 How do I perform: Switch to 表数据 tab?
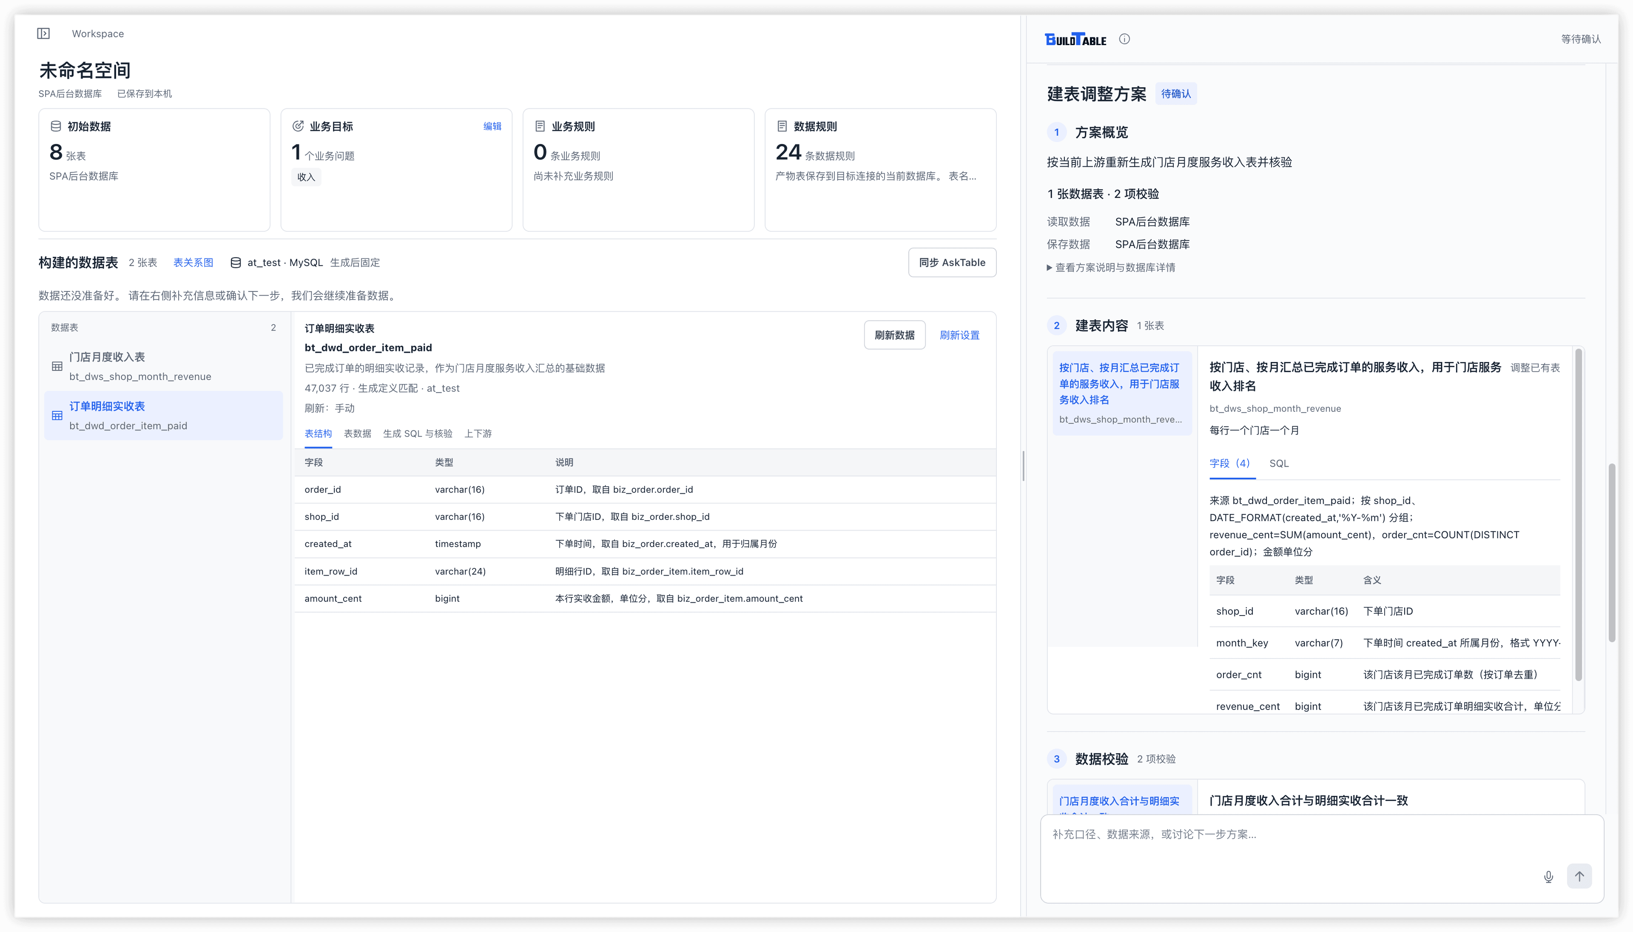click(357, 433)
